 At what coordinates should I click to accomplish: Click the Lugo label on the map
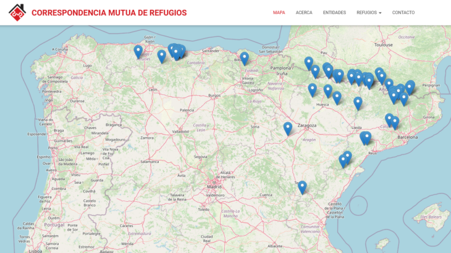87,65
